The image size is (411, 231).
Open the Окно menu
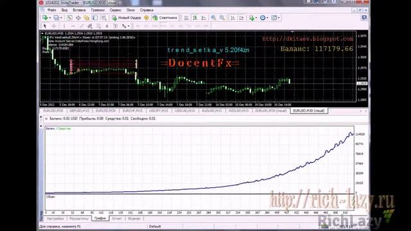click(x=130, y=10)
